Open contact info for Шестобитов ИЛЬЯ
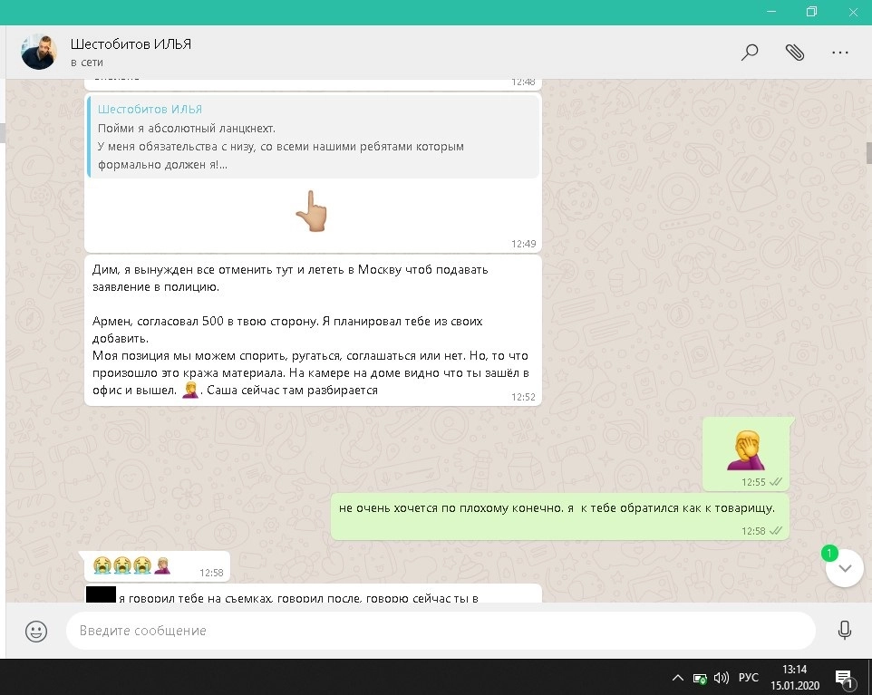Image resolution: width=872 pixels, height=695 pixels. click(x=131, y=44)
